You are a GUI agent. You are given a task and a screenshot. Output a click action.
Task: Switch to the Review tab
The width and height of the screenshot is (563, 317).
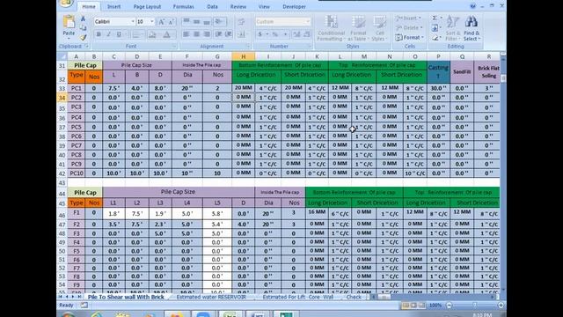coord(238,6)
